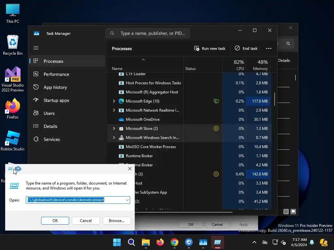Screen dimensions: 334x250
Task: Focus Task Manager search box
Action: (148, 33)
